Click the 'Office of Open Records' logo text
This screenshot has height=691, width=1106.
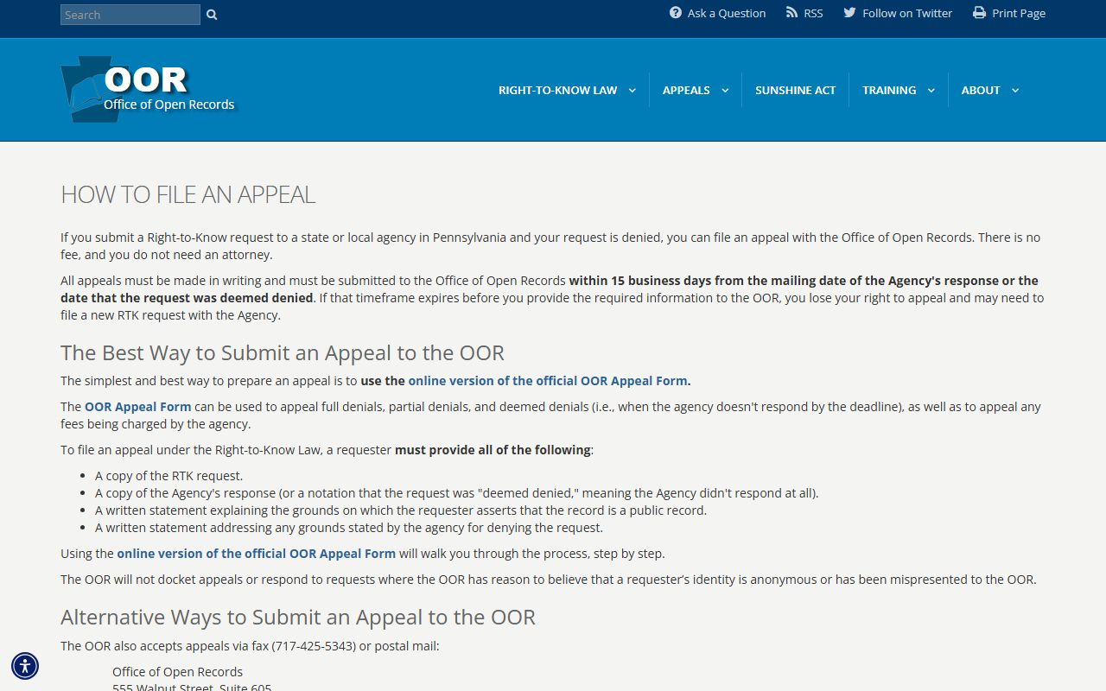coord(169,105)
